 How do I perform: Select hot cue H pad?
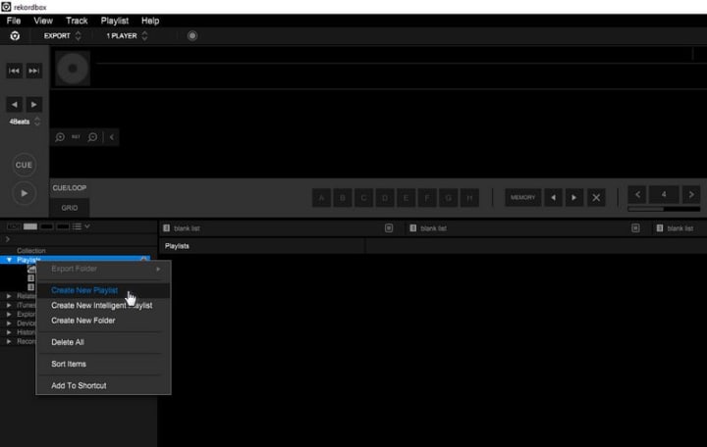click(469, 198)
